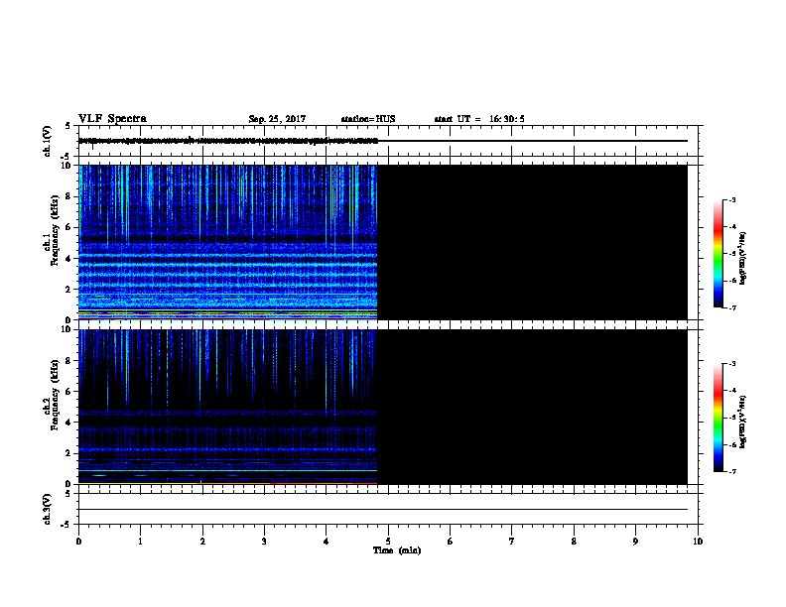Click the "ch.3(V)" waveform axis label

(x=47, y=509)
